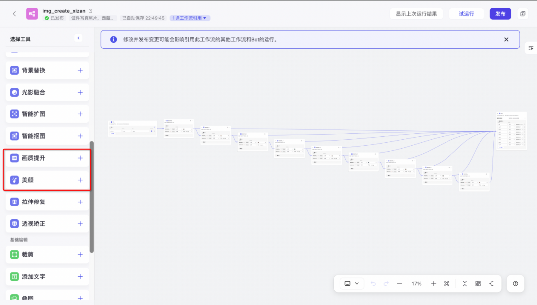Image resolution: width=537 pixels, height=305 pixels.
Task: Click the 背景替换 label
Action: click(x=34, y=70)
